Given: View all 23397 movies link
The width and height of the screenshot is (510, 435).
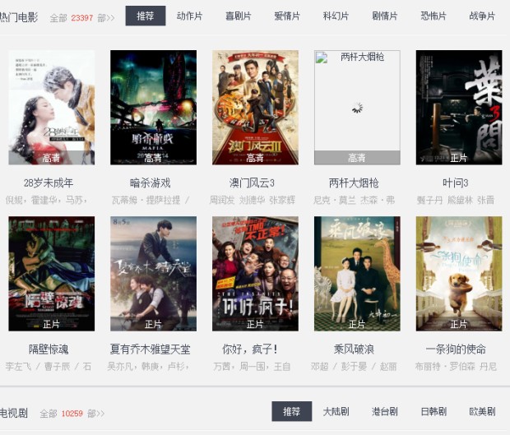Looking at the screenshot, I should pyautogui.click(x=82, y=17).
